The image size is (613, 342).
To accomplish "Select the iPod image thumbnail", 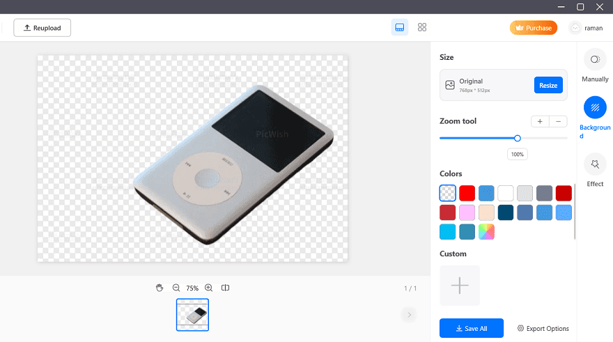I will pyautogui.click(x=192, y=315).
